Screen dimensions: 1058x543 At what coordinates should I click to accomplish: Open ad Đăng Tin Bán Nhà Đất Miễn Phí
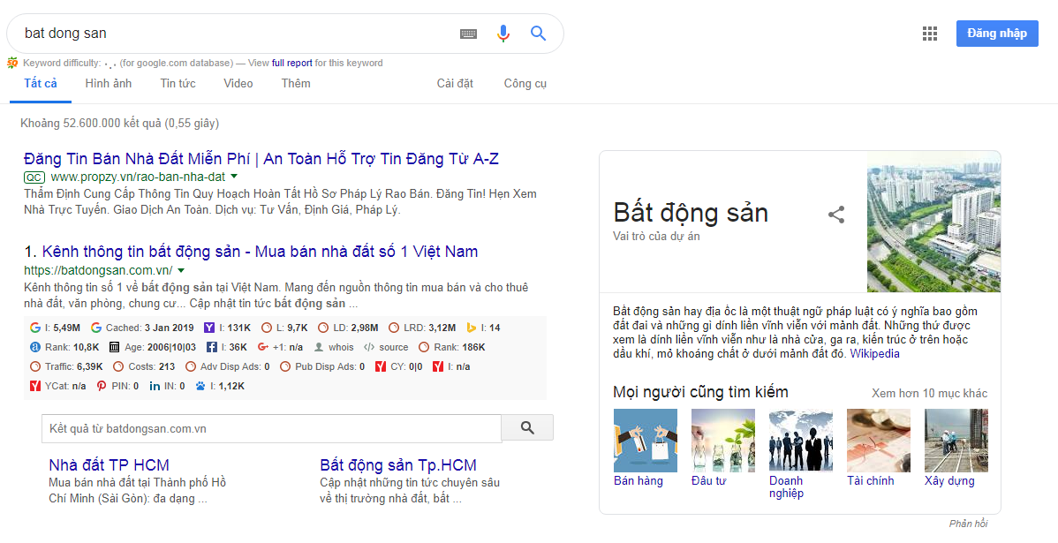click(x=261, y=159)
